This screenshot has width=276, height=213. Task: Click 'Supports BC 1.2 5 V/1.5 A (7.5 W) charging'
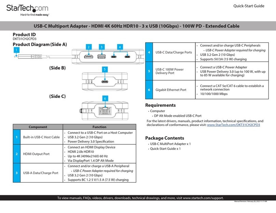(98, 180)
